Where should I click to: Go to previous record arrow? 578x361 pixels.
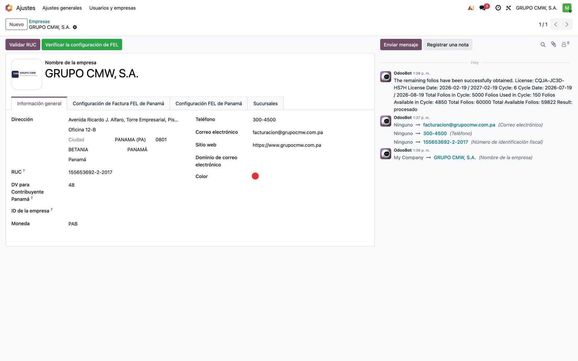point(556,24)
